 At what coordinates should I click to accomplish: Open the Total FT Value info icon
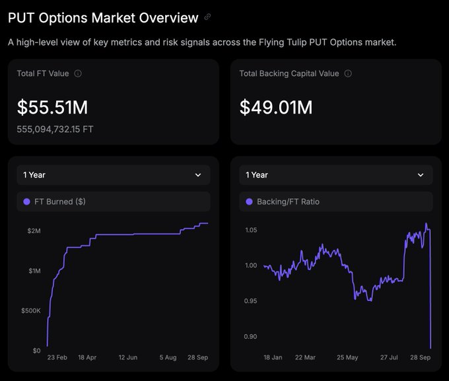coord(78,73)
